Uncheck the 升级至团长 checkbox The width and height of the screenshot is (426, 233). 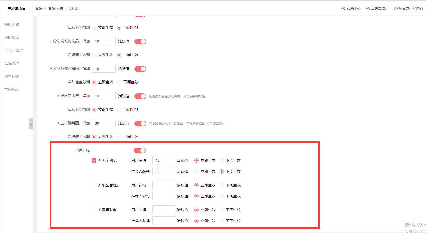(94, 160)
